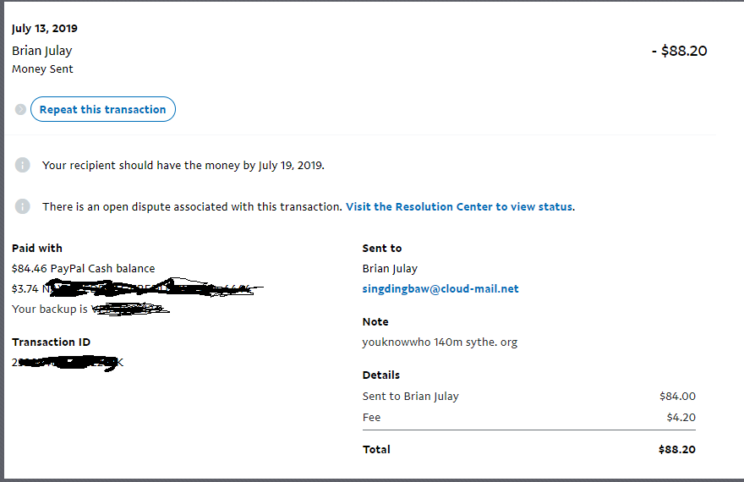The height and width of the screenshot is (482, 744).
Task: Click the Transaction ID heading
Action: click(51, 342)
